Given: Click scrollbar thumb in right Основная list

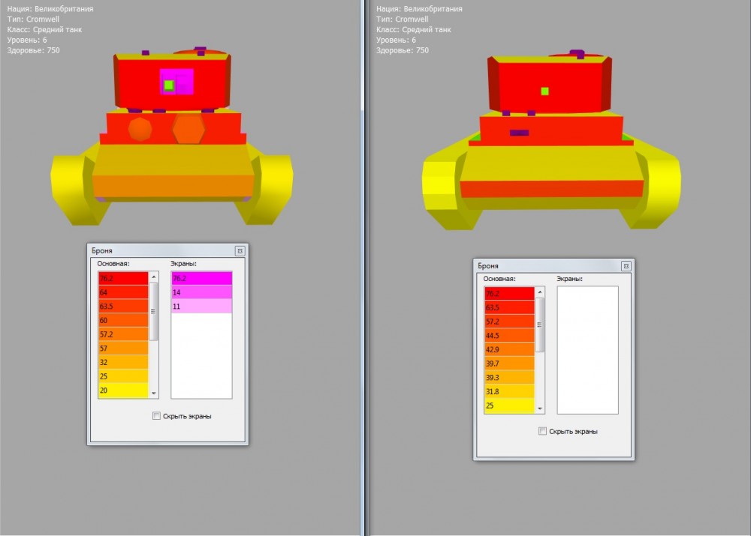Looking at the screenshot, I should [x=540, y=325].
